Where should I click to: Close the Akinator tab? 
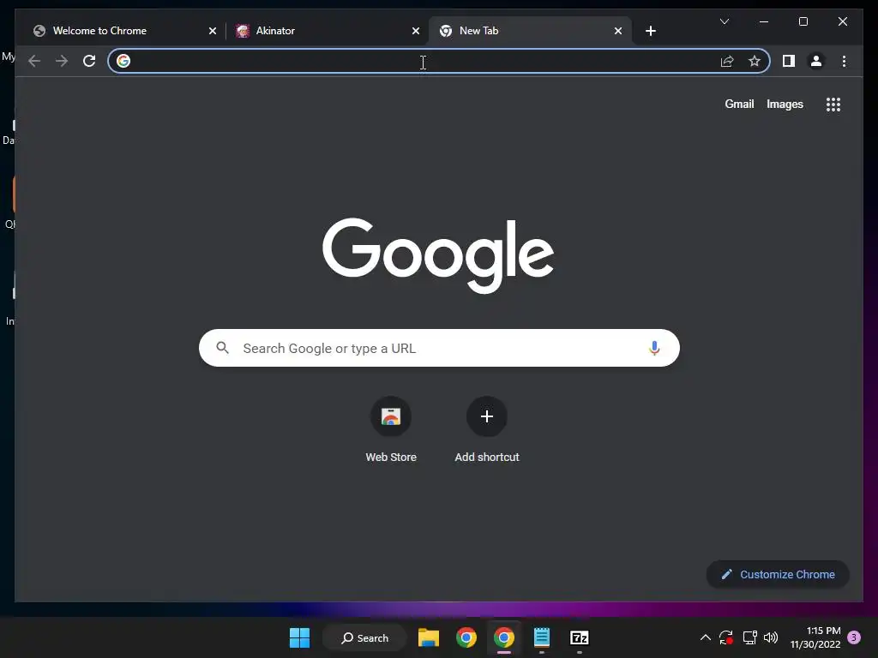416,31
